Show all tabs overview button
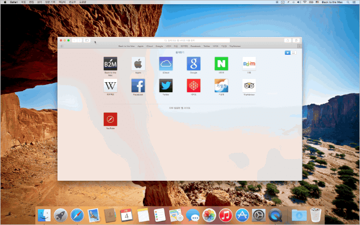360x225 pixels. (296, 40)
